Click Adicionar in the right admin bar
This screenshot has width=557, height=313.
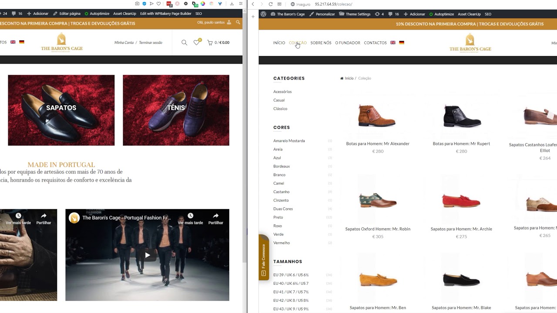click(x=414, y=14)
